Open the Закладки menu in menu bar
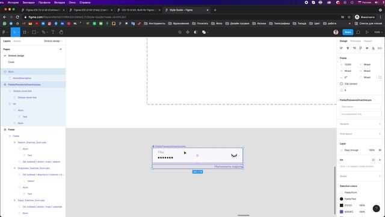 pyautogui.click(x=28, y=2)
